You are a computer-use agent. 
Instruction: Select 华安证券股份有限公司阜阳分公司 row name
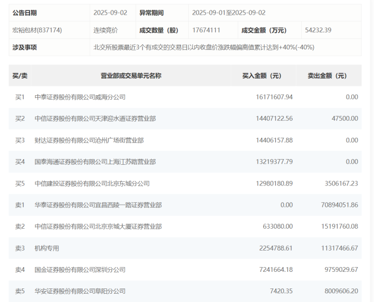tap(80, 291)
